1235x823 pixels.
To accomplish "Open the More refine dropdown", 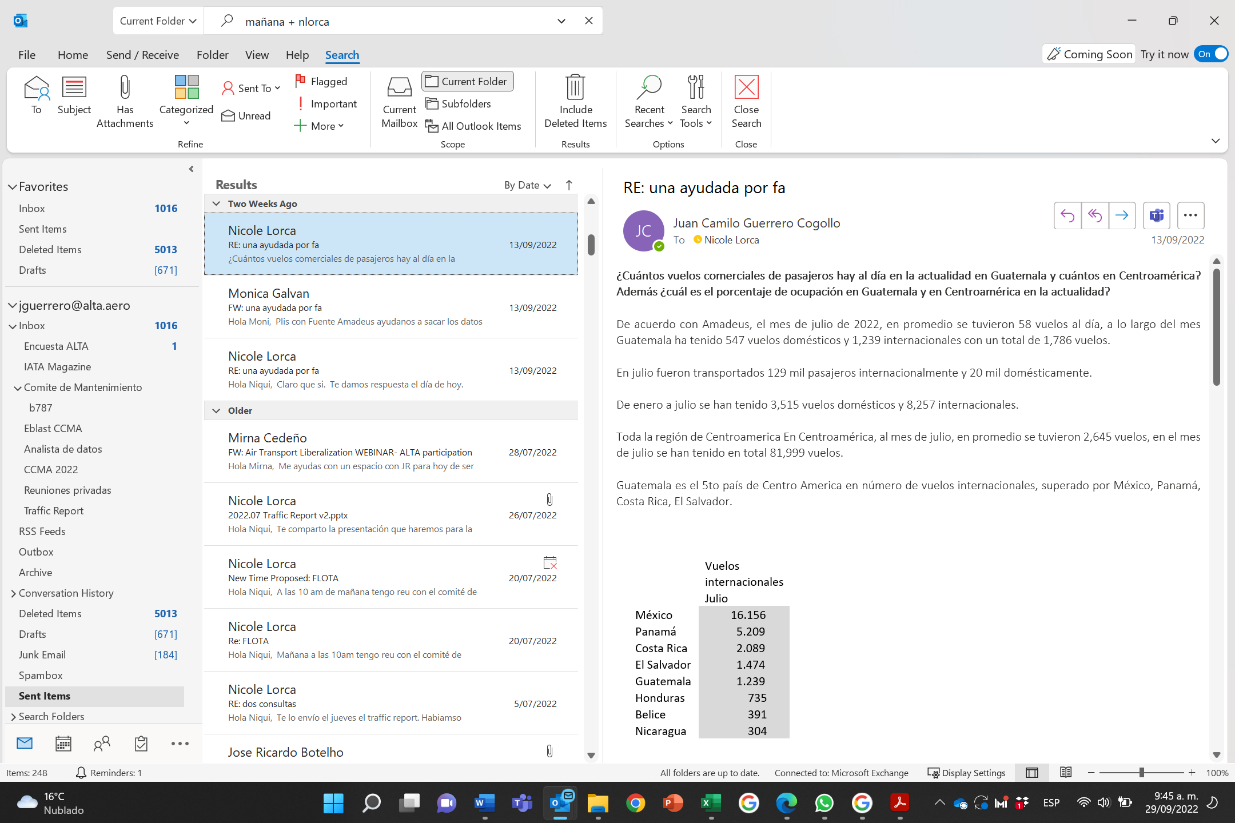I will (319, 126).
